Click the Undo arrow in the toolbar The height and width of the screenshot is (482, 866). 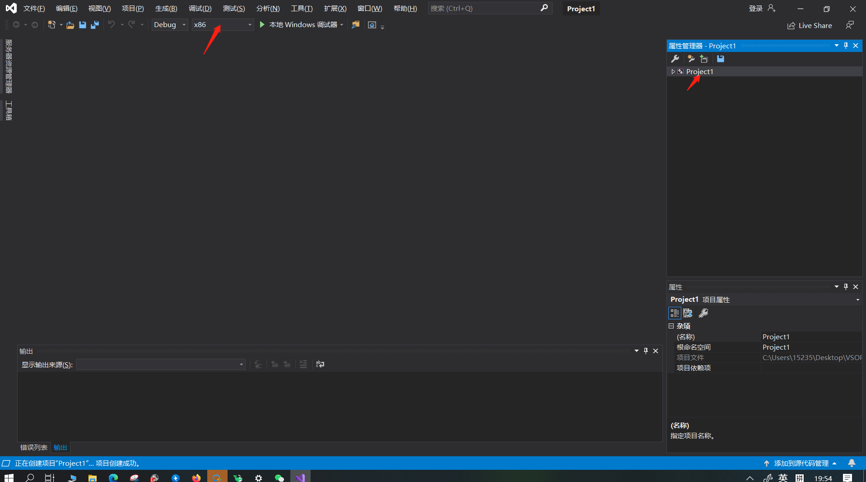coord(113,24)
